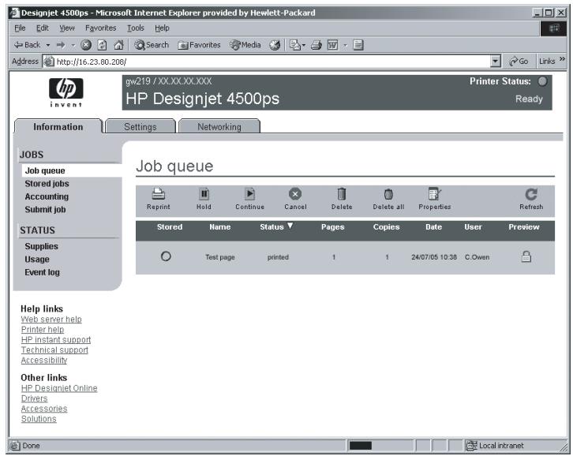Image resolution: width=573 pixels, height=456 pixels.
Task: Open the address bar dropdown
Action: coord(495,62)
